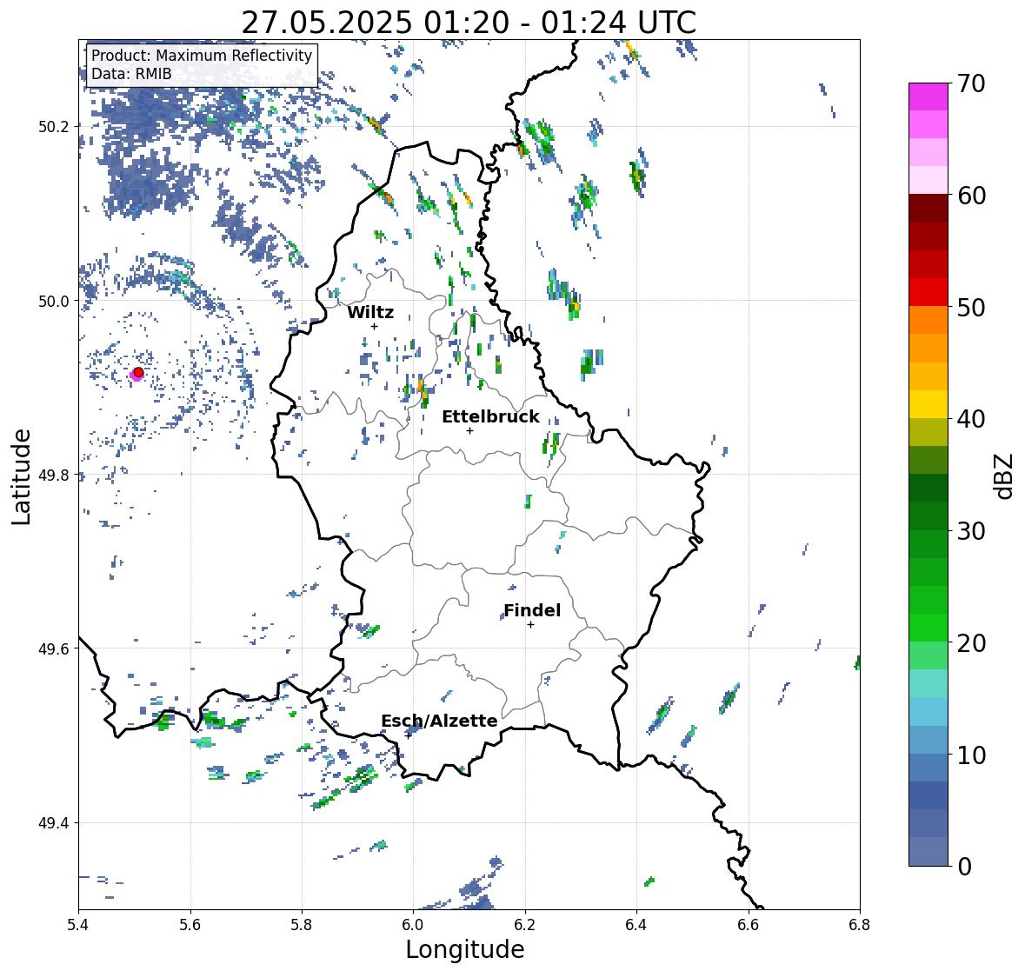Click the 70 tick on colorbar

[971, 83]
